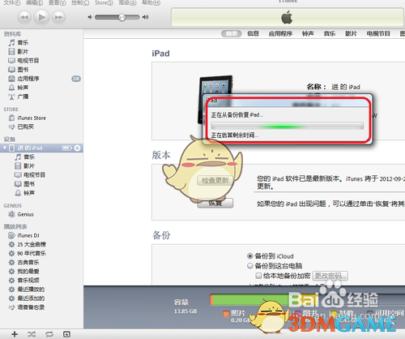Switch to the 信息 tab
The height and width of the screenshot is (339, 405).
(x=253, y=33)
